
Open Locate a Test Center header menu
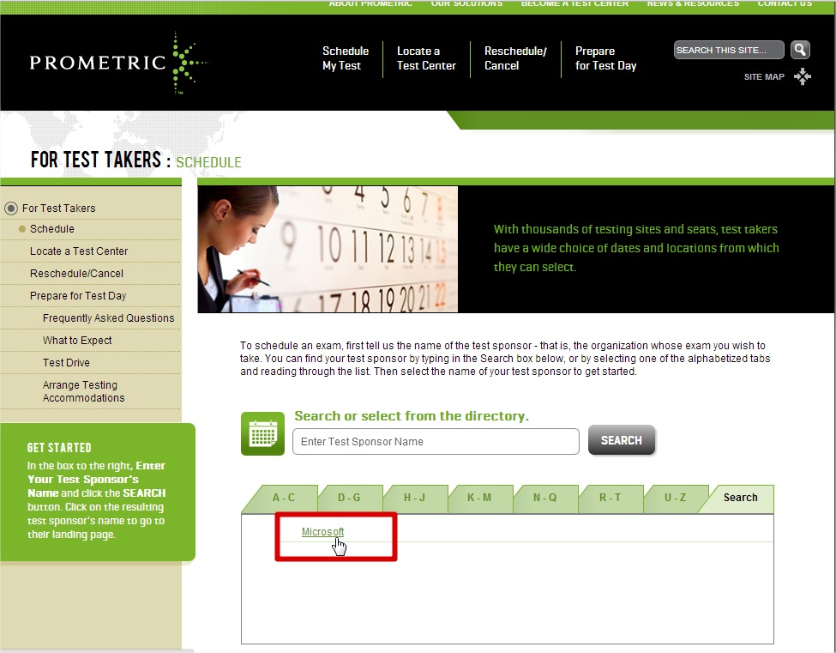pos(426,58)
